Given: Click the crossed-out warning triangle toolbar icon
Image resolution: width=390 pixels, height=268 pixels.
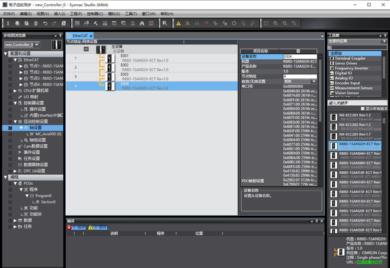Looking at the screenshot, I should 188,23.
